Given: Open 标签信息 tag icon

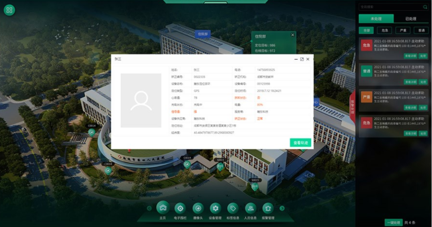Looking at the screenshot, I should [233, 209].
